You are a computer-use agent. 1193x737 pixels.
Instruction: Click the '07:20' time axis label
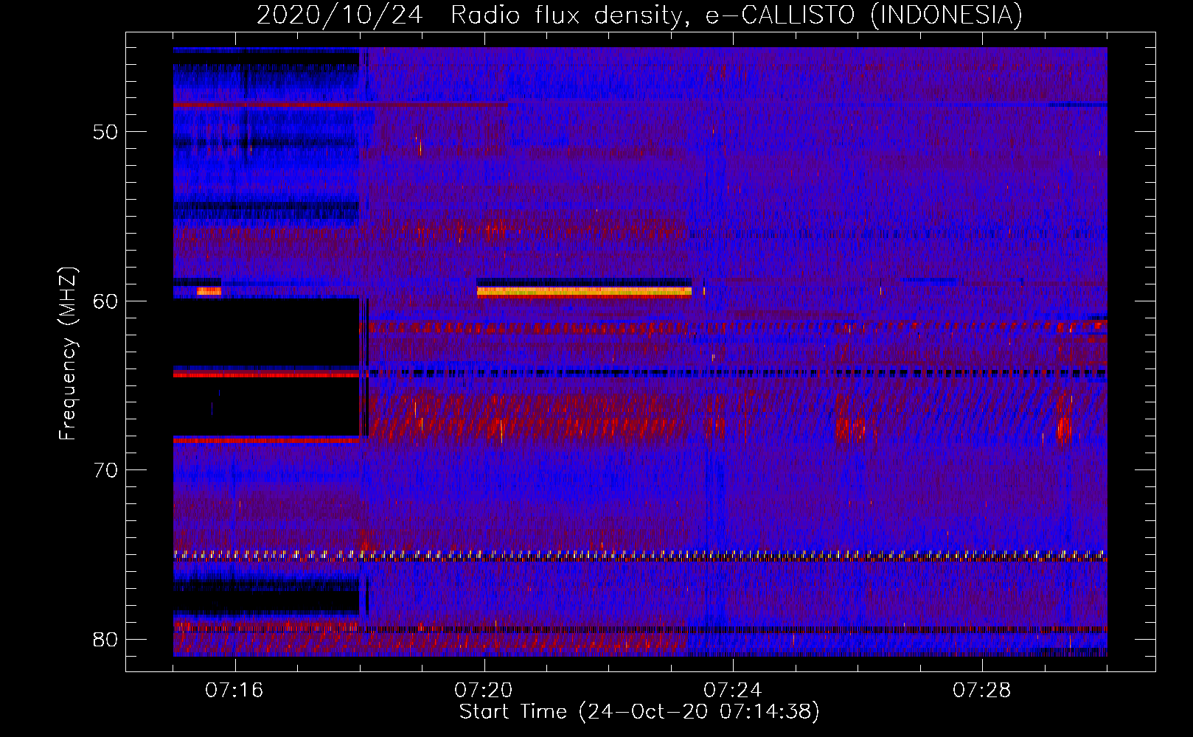point(484,691)
